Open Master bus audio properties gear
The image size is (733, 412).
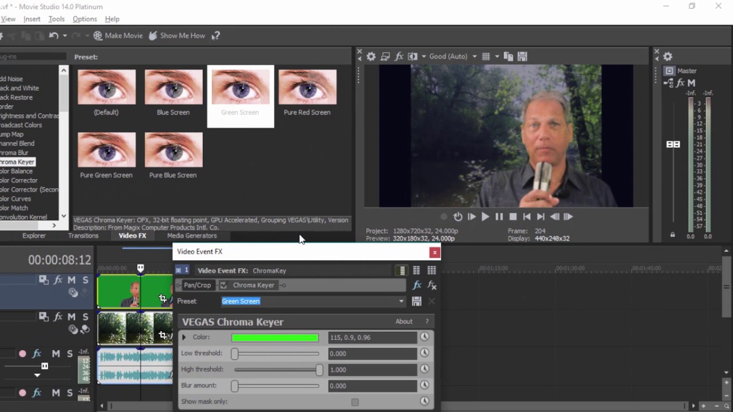tap(668, 57)
